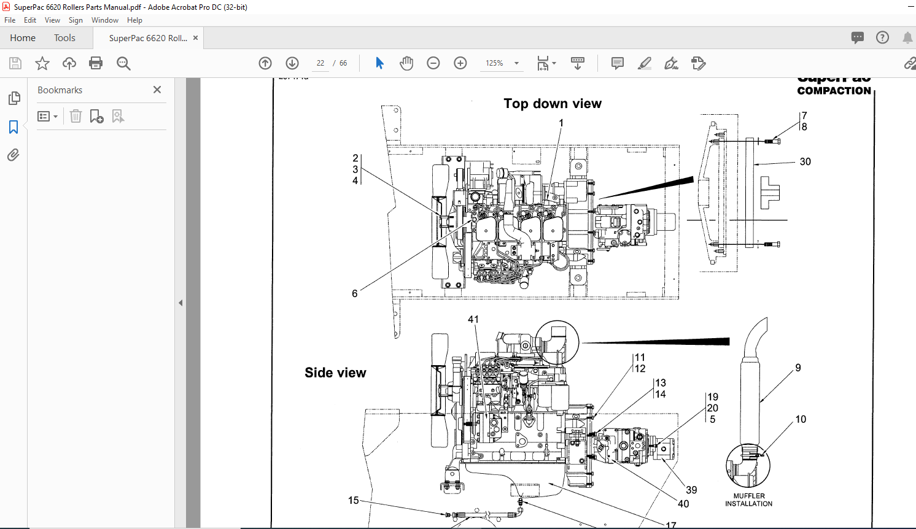
Task: Click part callout number 30
Action: (805, 161)
